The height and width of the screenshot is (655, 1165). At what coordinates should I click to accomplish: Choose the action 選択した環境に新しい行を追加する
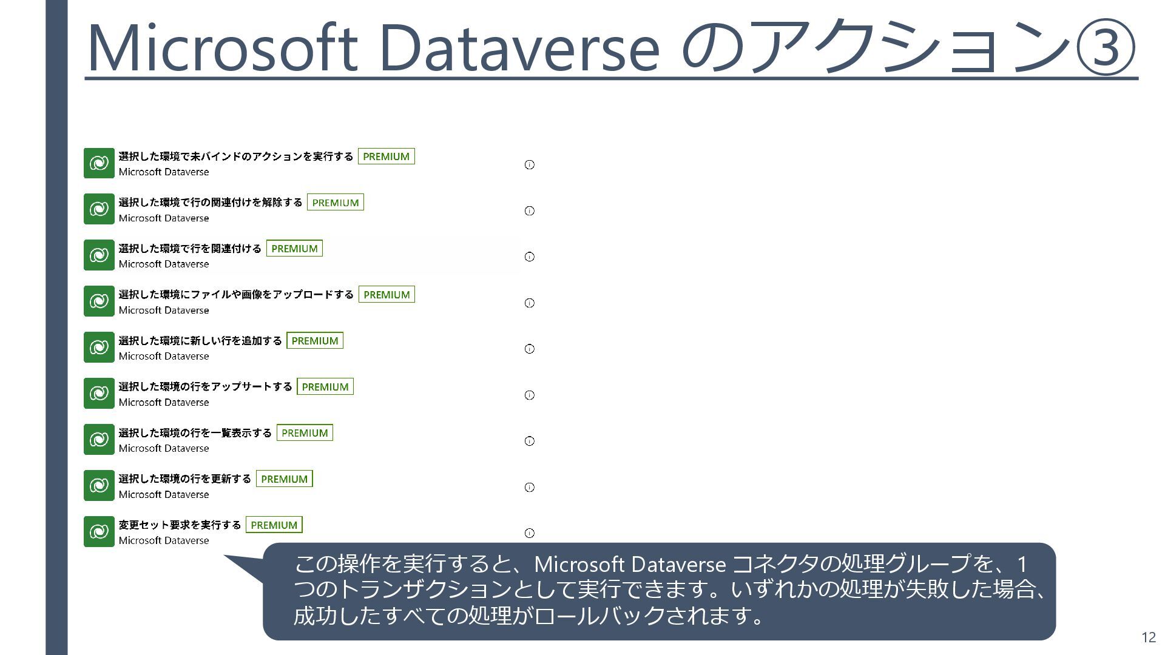[x=200, y=341]
